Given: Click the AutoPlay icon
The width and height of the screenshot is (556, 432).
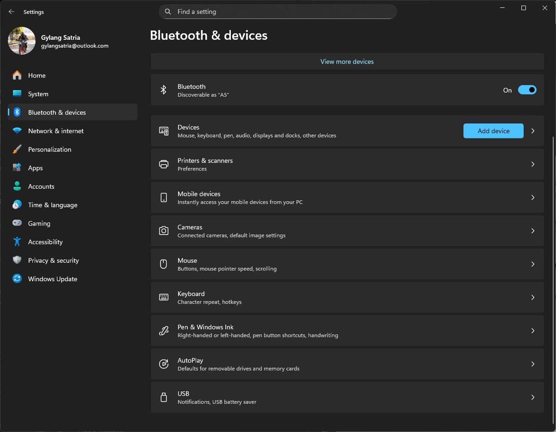Looking at the screenshot, I should click(x=164, y=364).
